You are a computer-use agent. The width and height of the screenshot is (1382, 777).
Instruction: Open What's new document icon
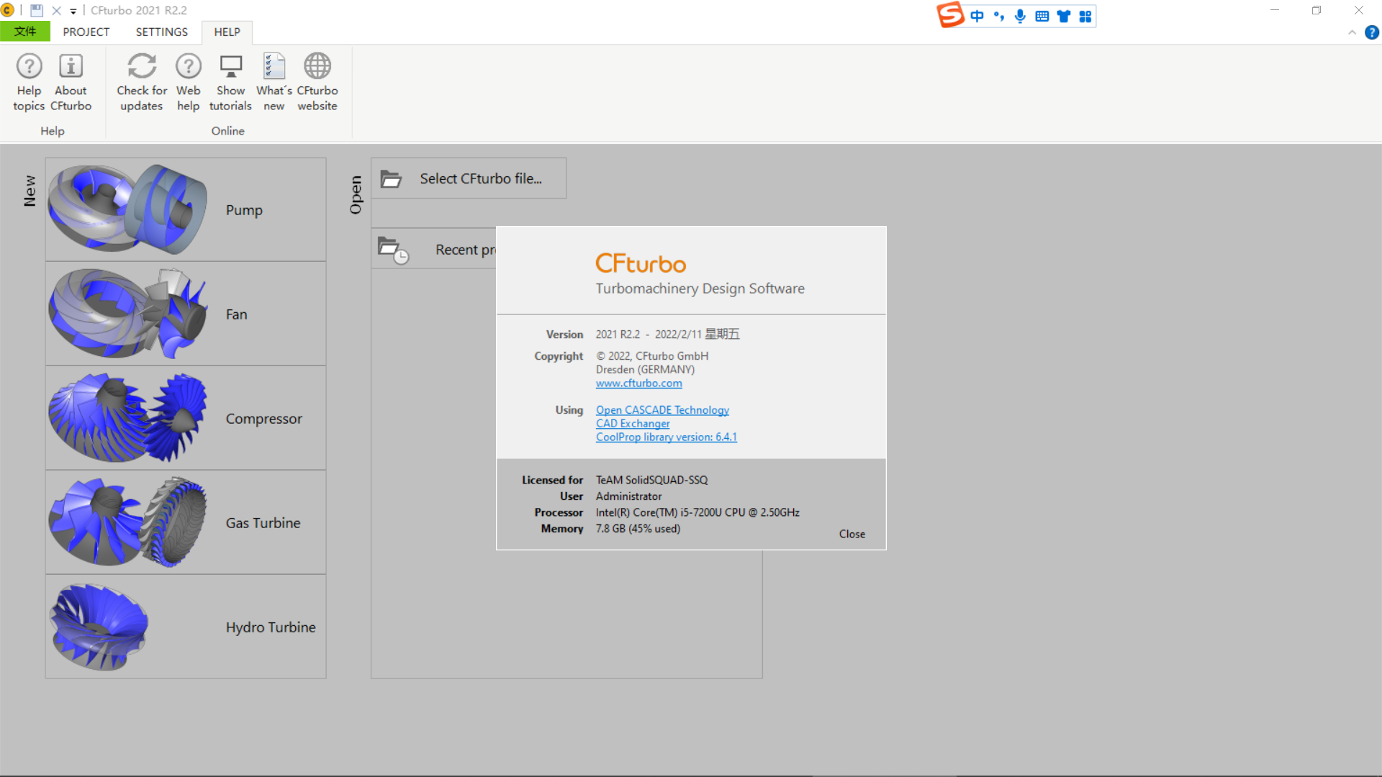274,67
